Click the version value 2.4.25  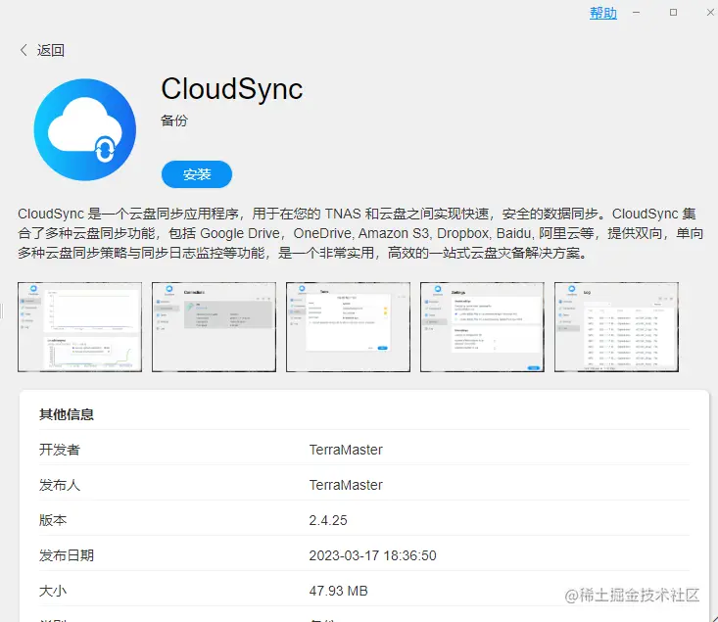coord(328,520)
